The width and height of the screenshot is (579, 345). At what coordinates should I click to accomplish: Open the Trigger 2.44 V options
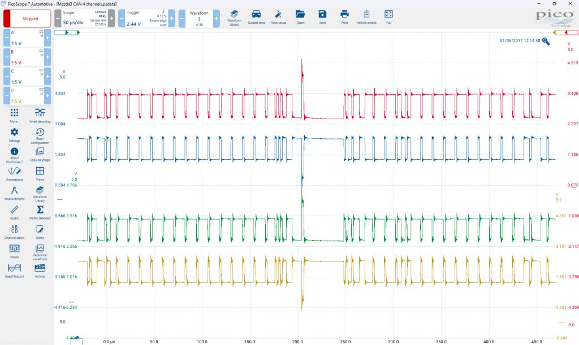click(x=146, y=19)
